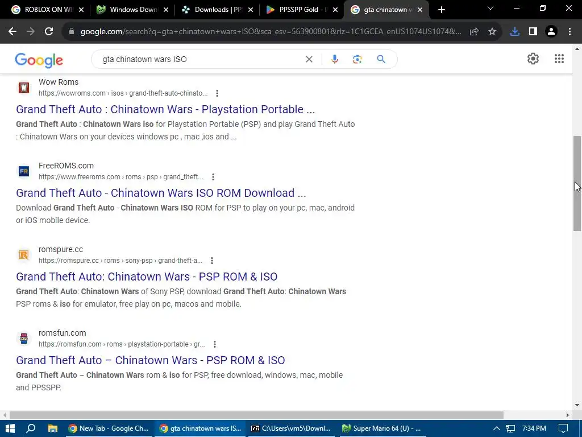
Task: Bookmark this page with star icon
Action: click(492, 32)
